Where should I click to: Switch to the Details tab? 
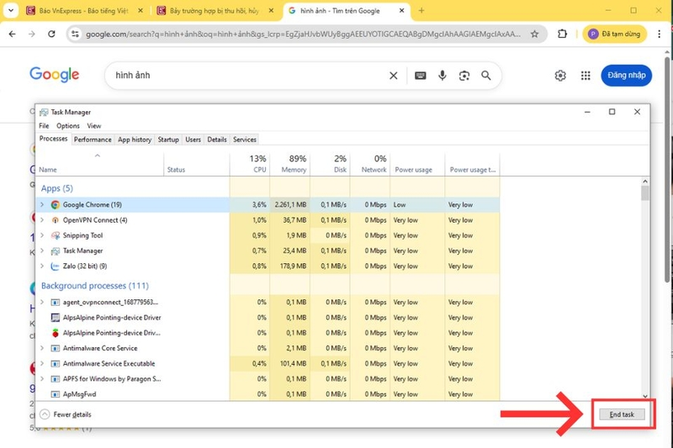click(x=217, y=140)
